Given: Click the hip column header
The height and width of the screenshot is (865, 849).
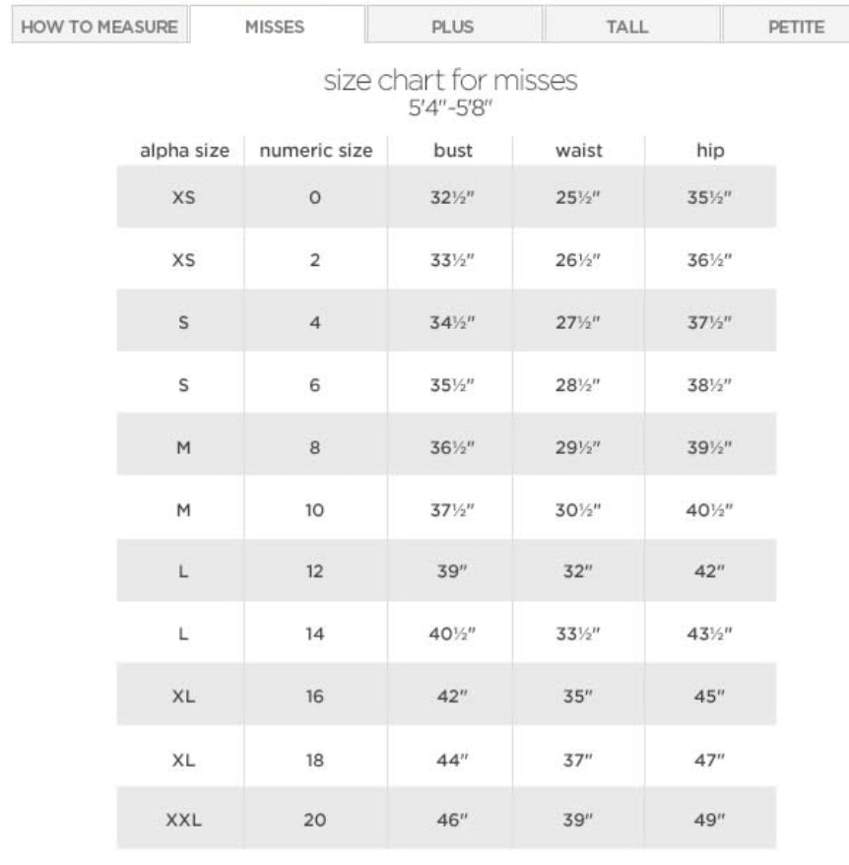Looking at the screenshot, I should pyautogui.click(x=709, y=152).
